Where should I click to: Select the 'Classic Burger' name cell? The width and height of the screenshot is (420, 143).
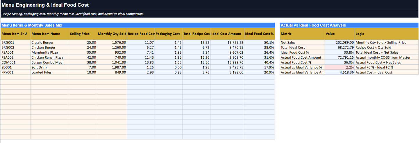(50, 42)
